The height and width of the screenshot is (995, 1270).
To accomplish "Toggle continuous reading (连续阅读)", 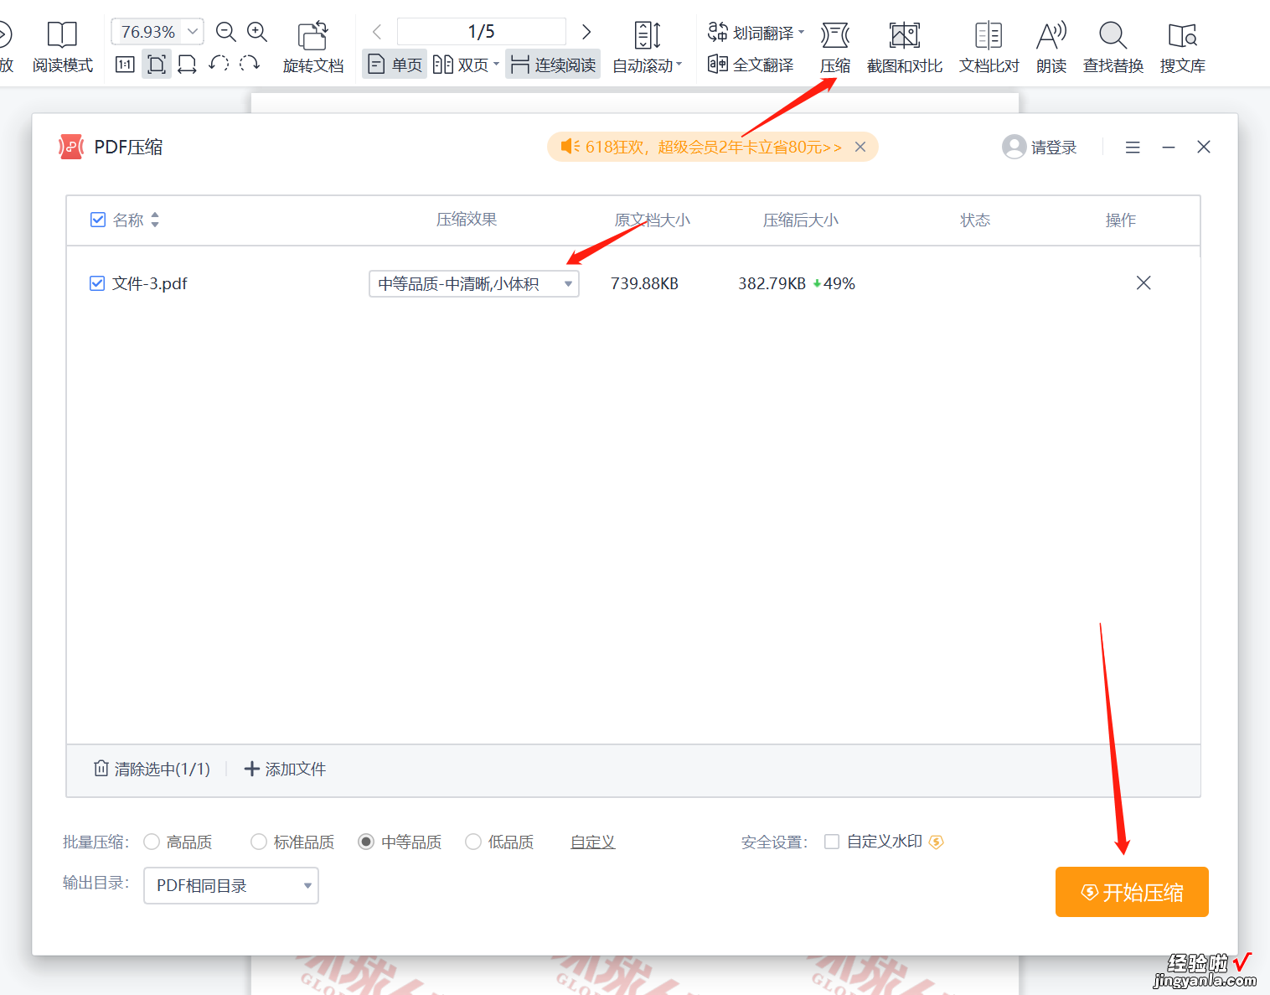I will (553, 65).
